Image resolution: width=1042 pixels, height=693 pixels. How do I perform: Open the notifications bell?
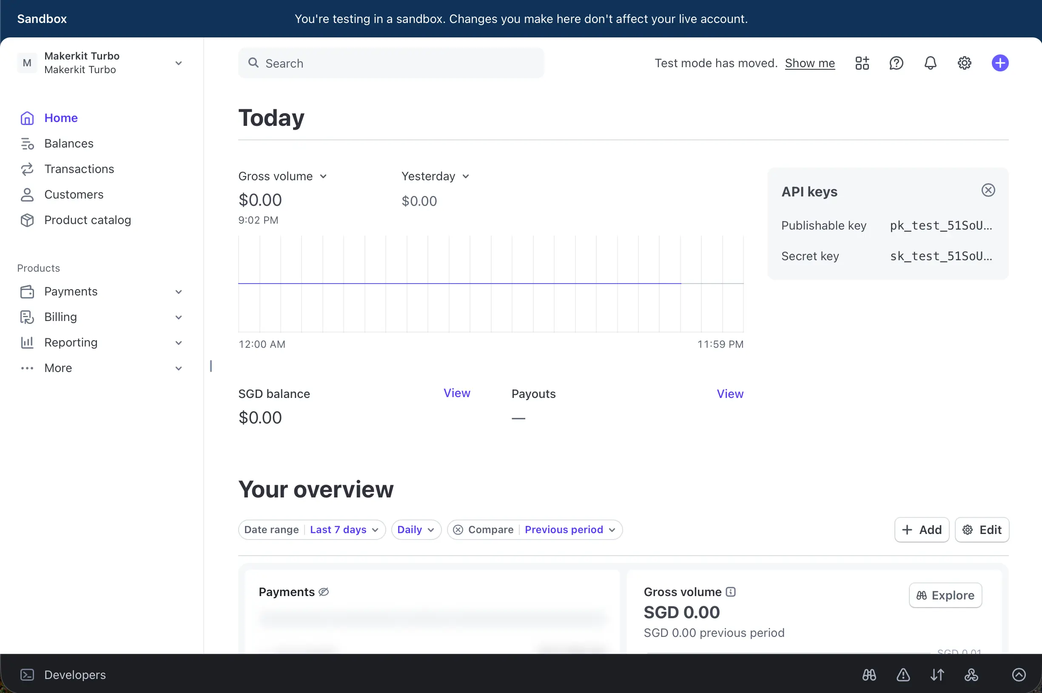click(929, 63)
